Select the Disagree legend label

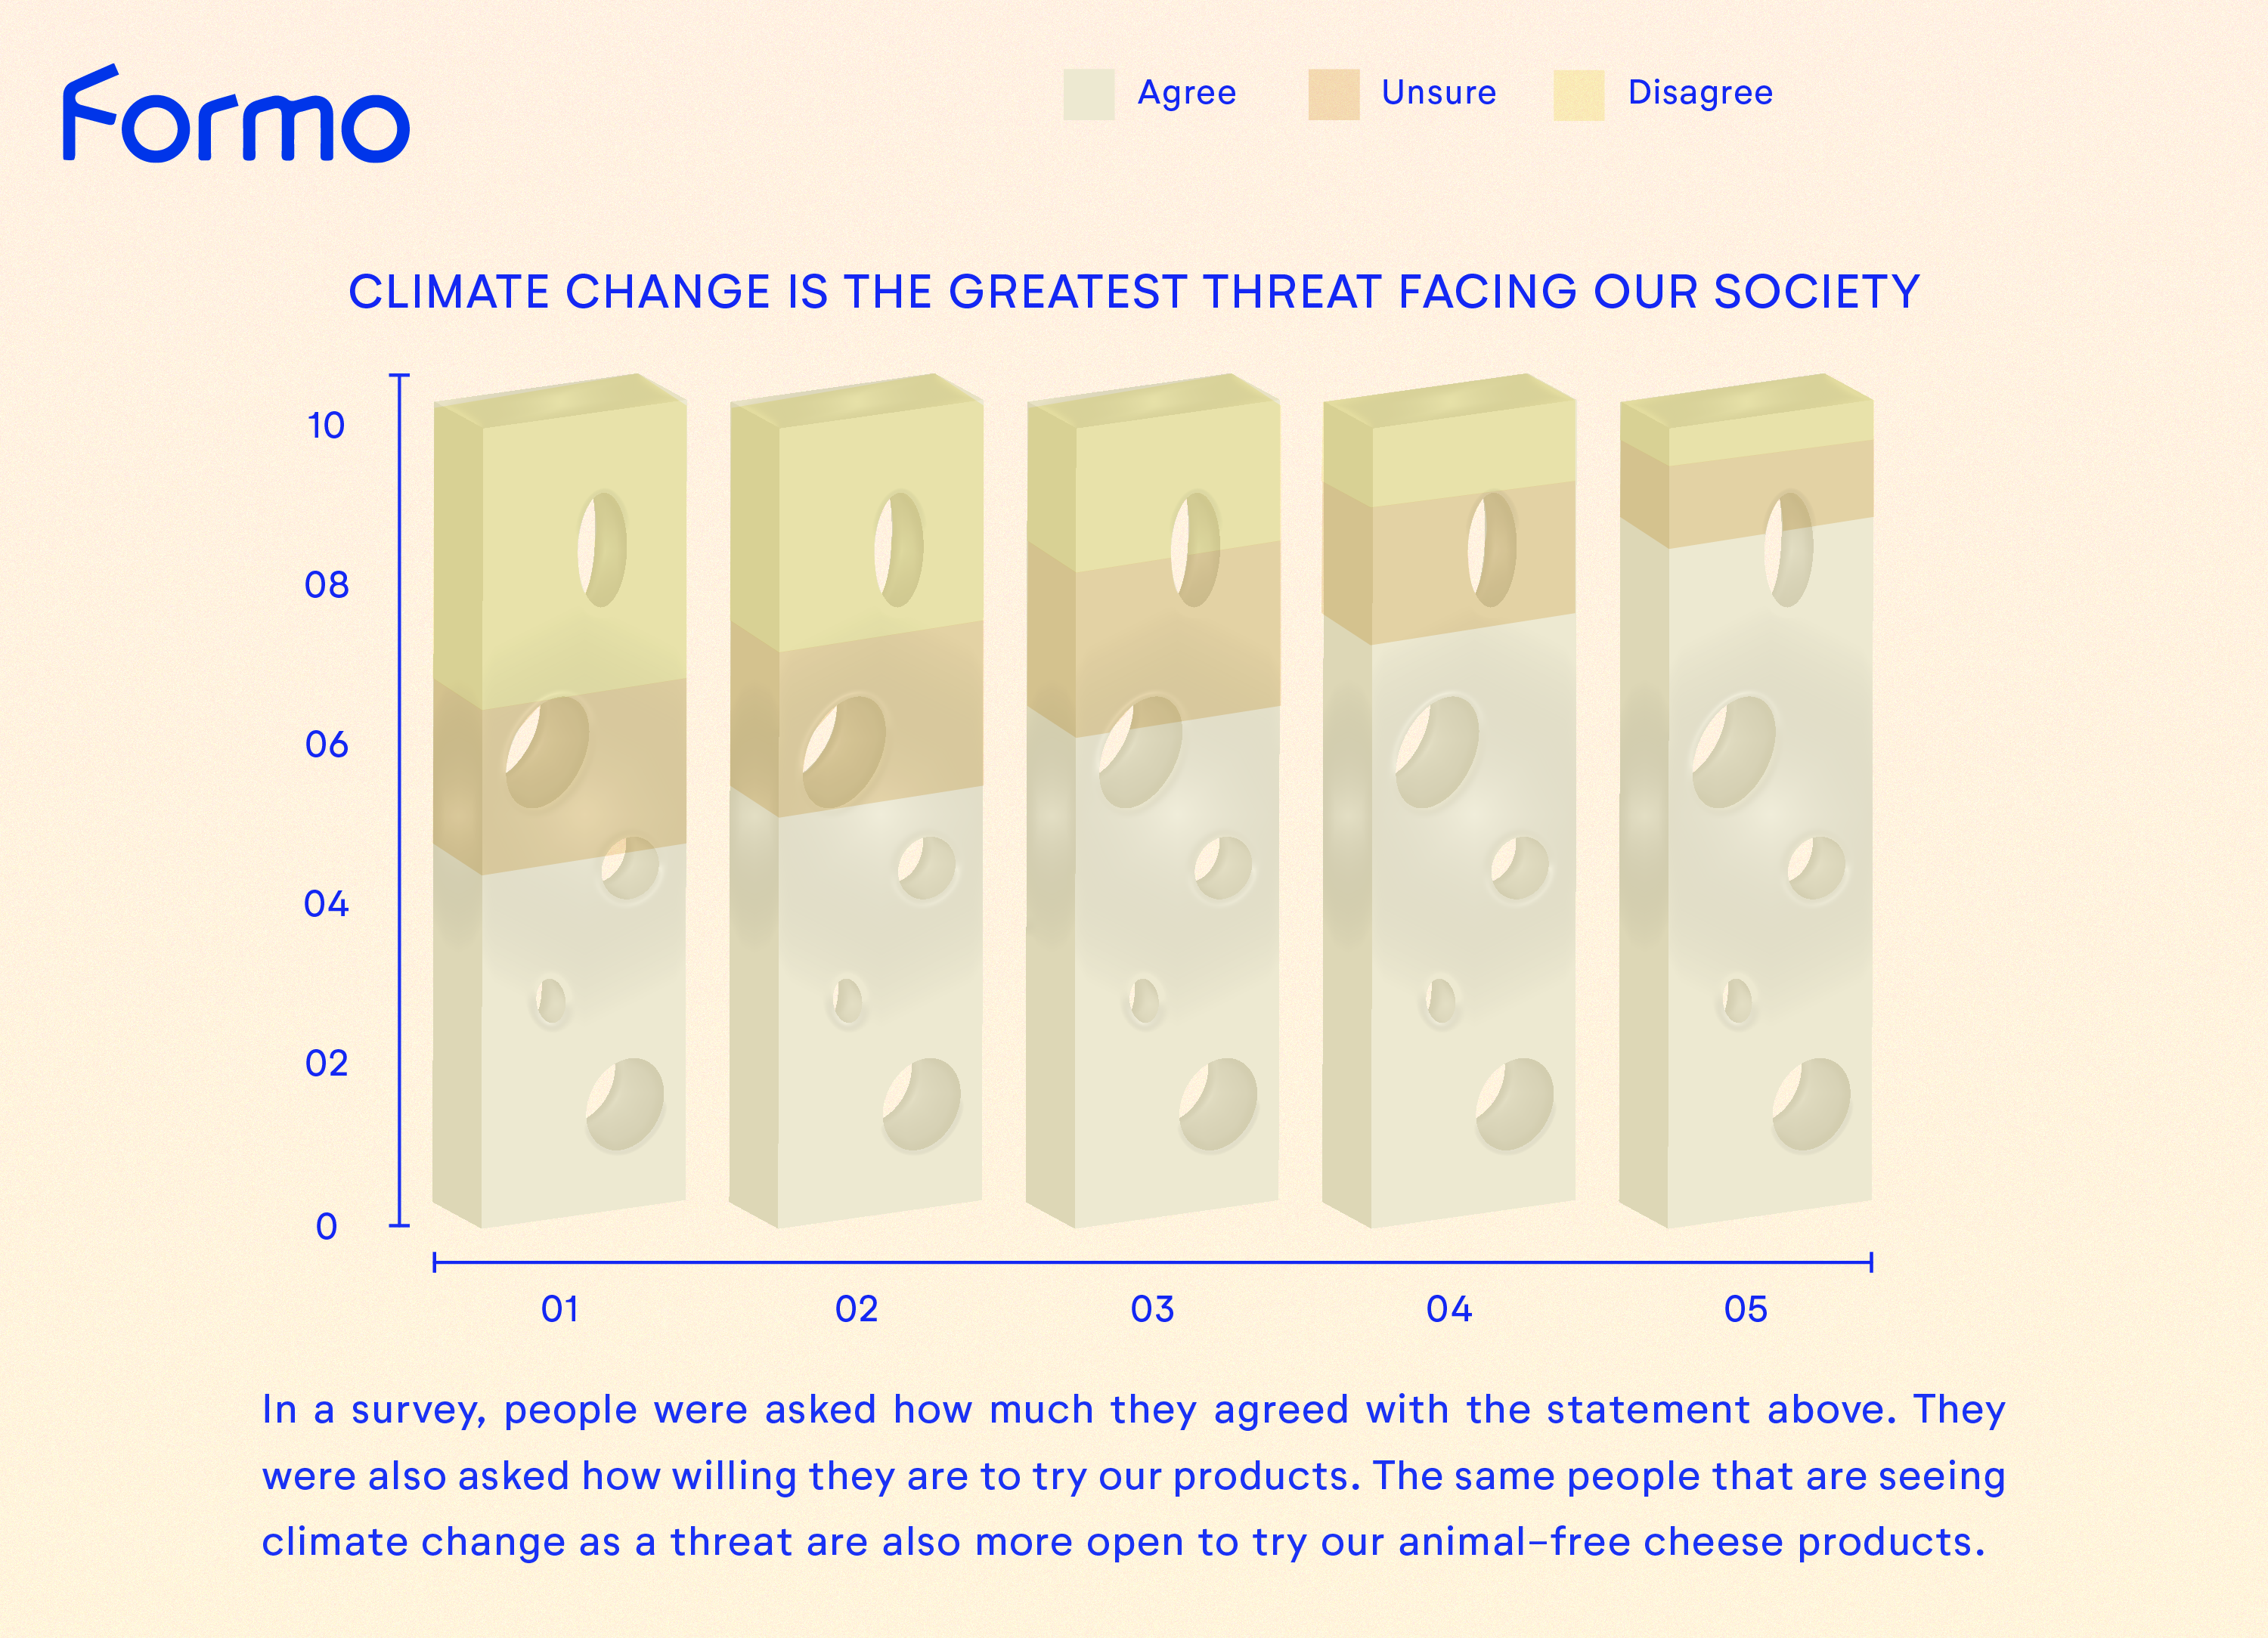click(1700, 93)
